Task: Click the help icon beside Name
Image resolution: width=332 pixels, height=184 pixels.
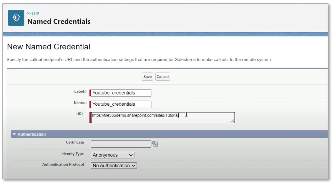Action: (86, 103)
